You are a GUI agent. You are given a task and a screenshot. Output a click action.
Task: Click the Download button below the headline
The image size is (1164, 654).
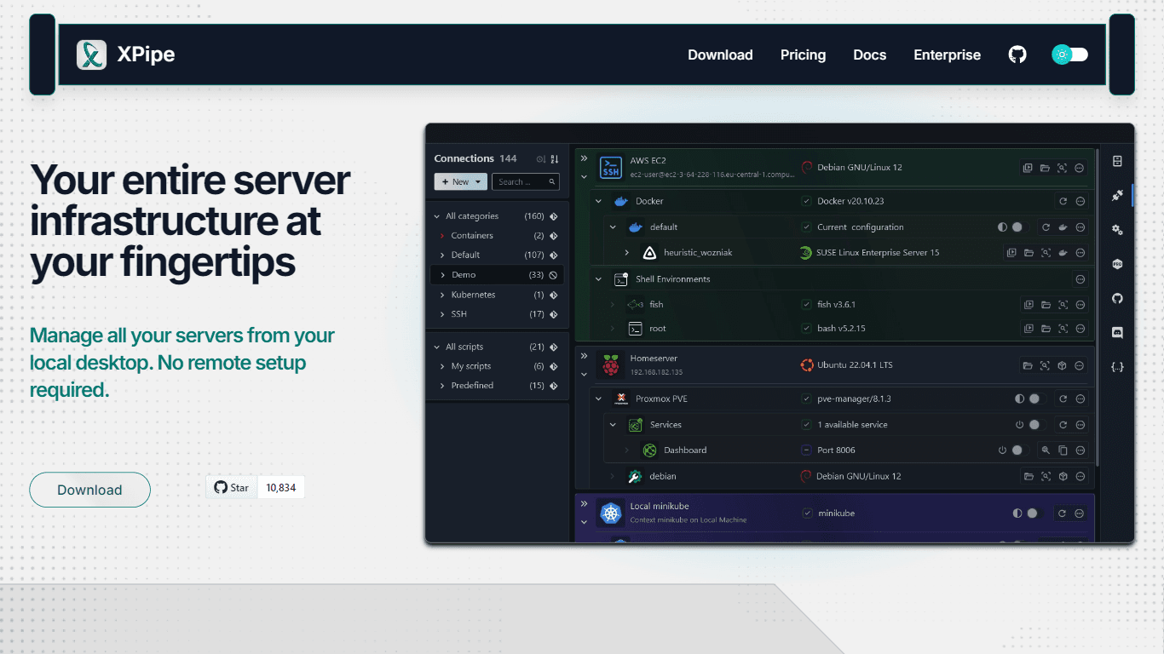(x=89, y=490)
